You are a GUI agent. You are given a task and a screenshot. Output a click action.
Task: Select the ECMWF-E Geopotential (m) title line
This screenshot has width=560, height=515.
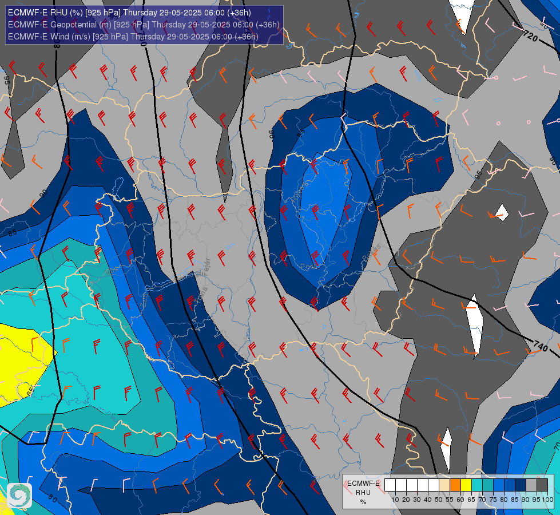(144, 25)
